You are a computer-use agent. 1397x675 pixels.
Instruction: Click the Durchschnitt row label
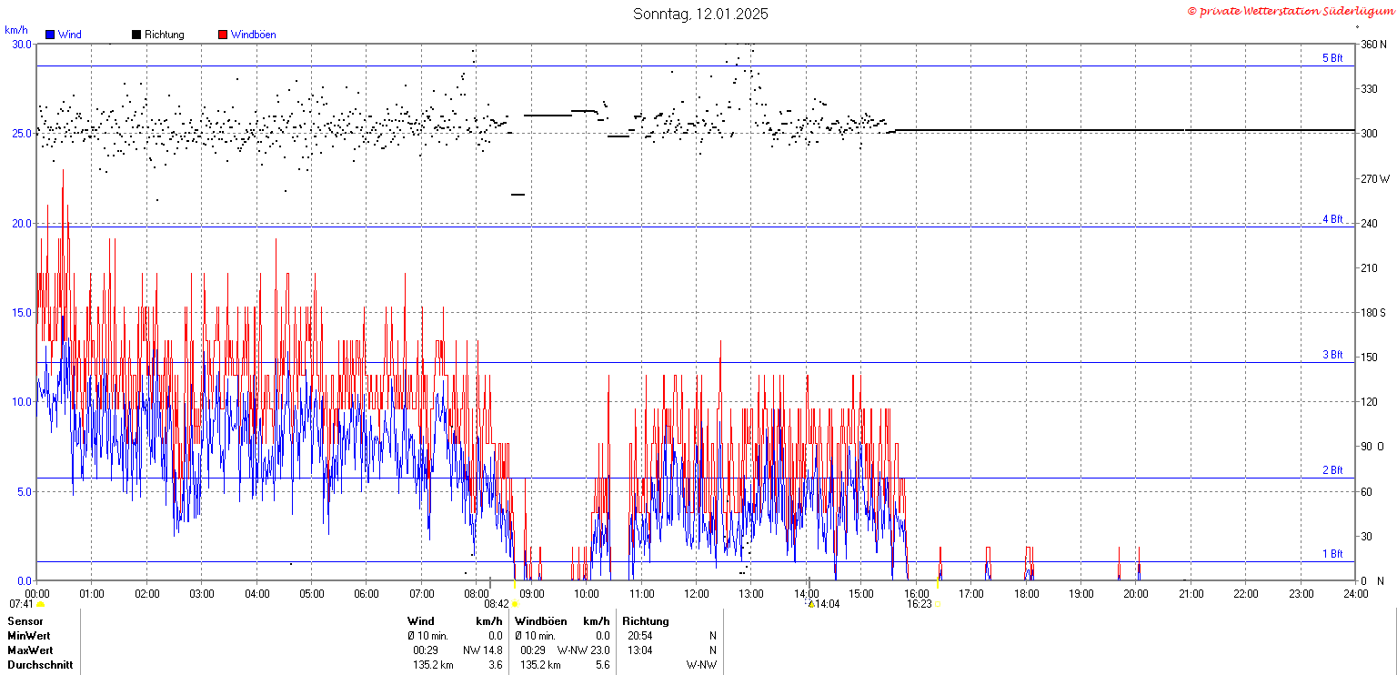click(40, 665)
